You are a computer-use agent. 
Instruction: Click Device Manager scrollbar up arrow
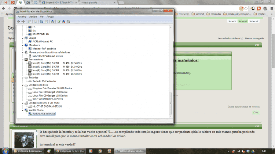point(170,27)
